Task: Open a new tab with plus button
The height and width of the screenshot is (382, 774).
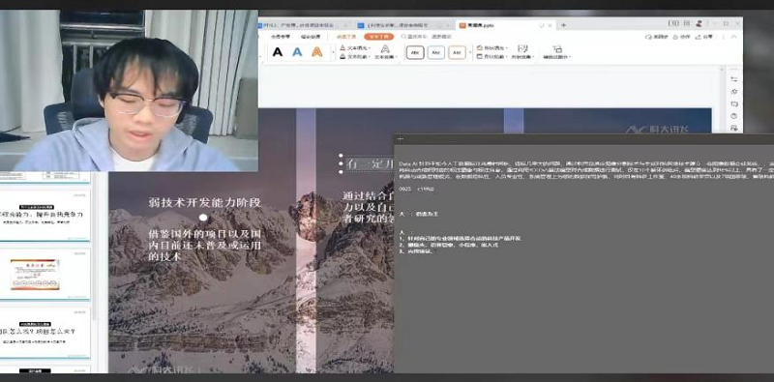Action: point(563,25)
